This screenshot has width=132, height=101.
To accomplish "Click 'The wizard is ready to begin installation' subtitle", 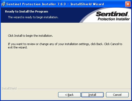I will click(x=33, y=17).
